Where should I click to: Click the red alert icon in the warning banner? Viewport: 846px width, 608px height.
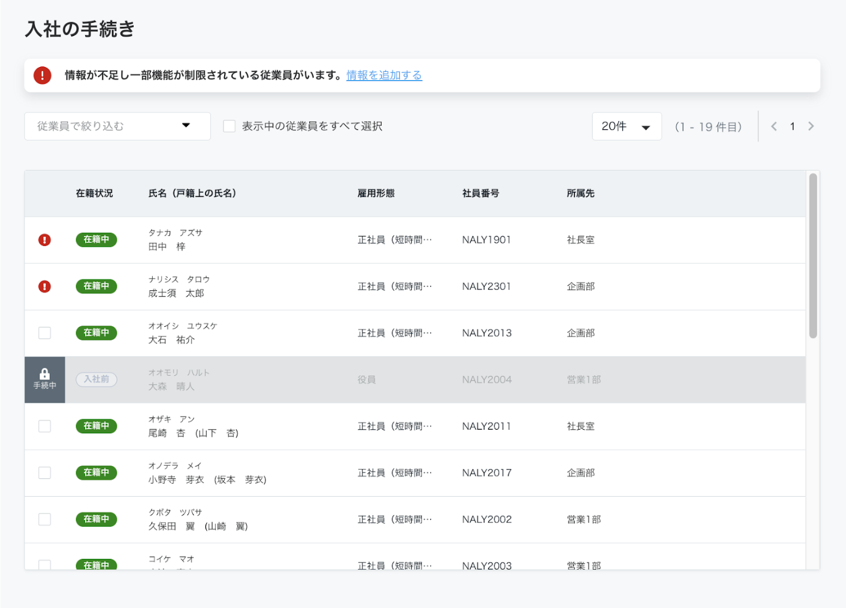point(43,75)
